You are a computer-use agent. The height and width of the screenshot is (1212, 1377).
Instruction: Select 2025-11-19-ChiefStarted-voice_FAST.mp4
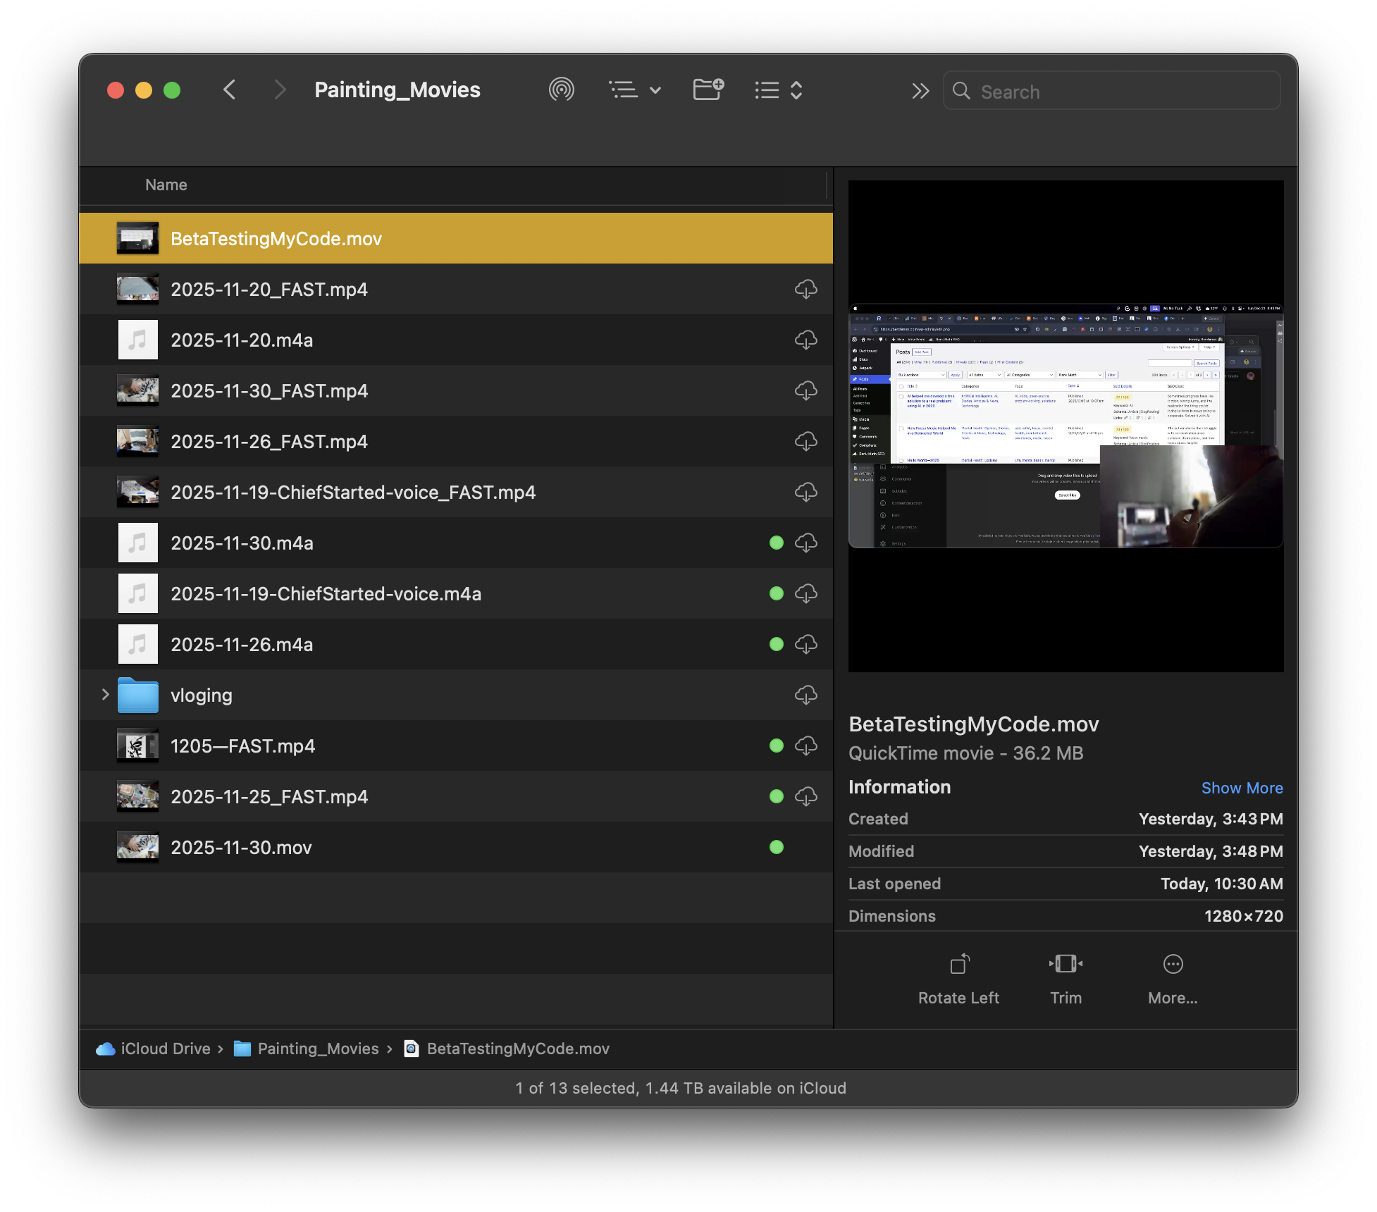point(456,492)
